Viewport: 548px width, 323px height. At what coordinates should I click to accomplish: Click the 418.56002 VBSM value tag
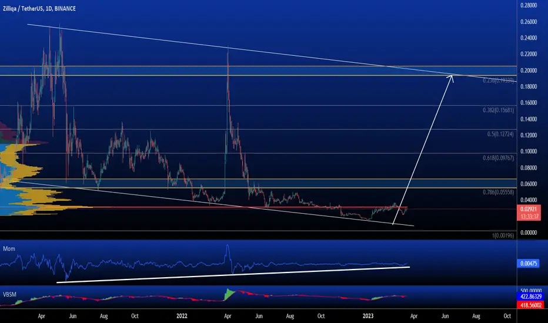530,305
